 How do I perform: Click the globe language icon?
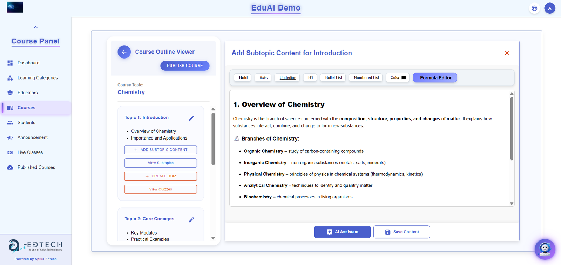534,8
